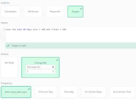Click the bid percentage input showing 5

pyautogui.click(x=41, y=72)
